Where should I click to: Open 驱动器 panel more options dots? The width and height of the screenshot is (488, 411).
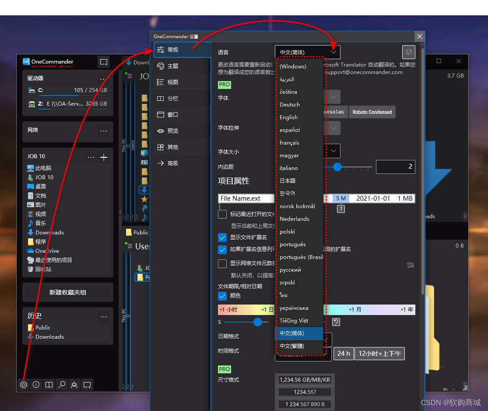103,78
